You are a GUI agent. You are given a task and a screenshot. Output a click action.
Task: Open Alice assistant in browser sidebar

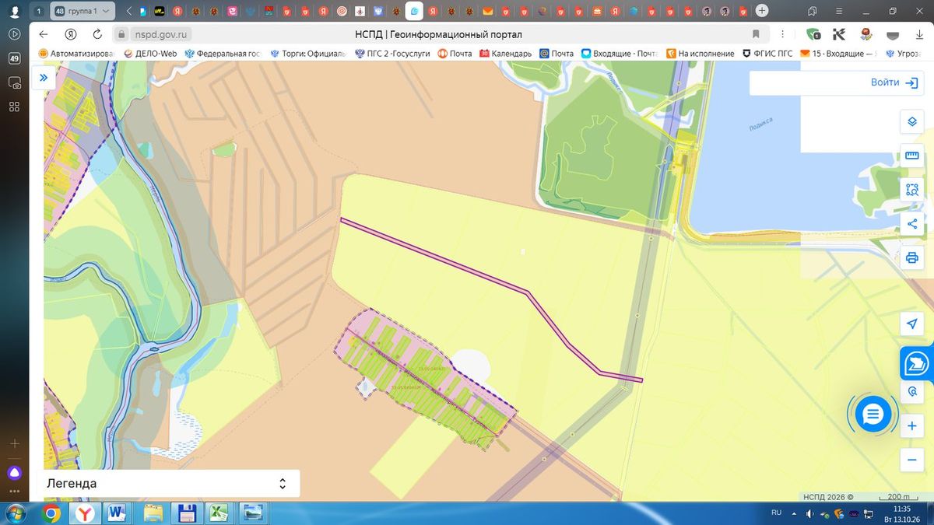[x=14, y=472]
